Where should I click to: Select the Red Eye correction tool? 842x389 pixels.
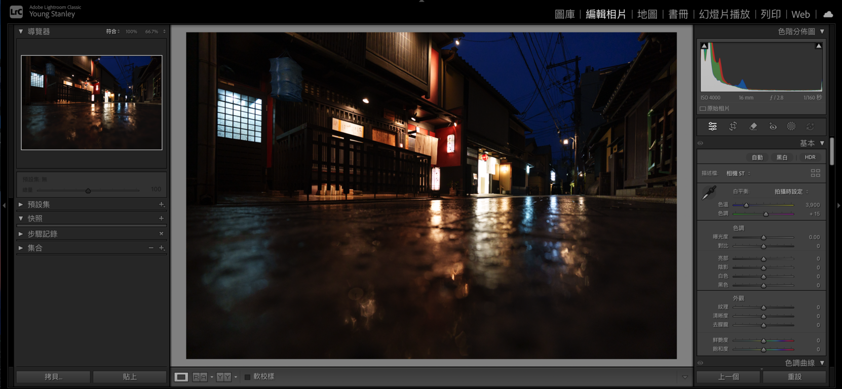[x=773, y=127]
